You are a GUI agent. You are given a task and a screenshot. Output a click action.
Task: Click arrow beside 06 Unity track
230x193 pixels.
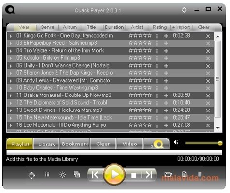point(11,66)
